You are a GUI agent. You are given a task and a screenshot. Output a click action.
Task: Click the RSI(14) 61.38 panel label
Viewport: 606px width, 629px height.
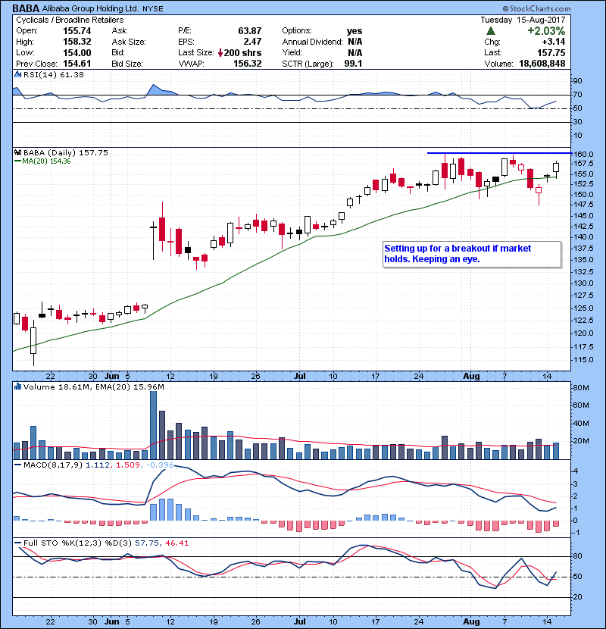(x=54, y=74)
